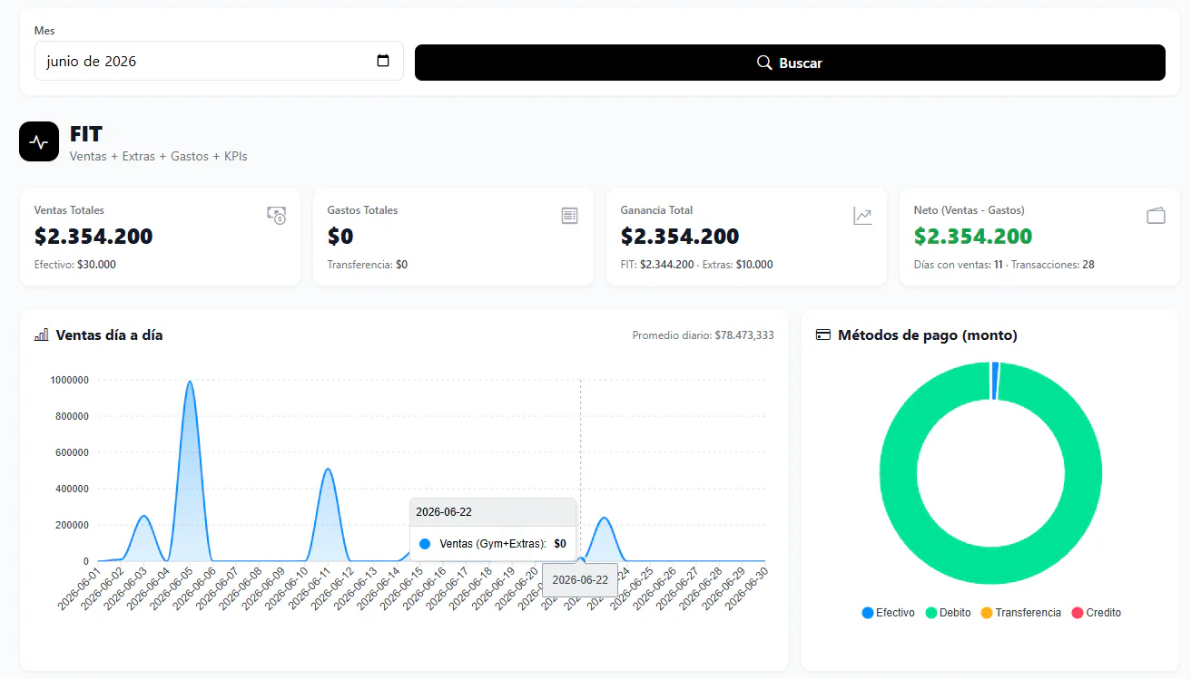Click the junio de 2026 month input
This screenshot has height=679, width=1191.
pos(219,61)
